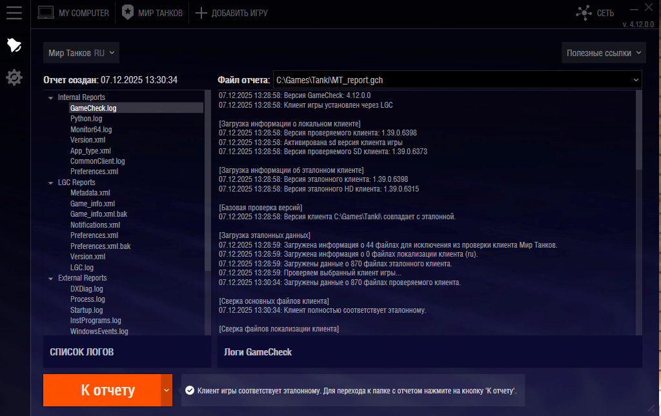
Task: Click the network nodes icon
Action: 584,13
